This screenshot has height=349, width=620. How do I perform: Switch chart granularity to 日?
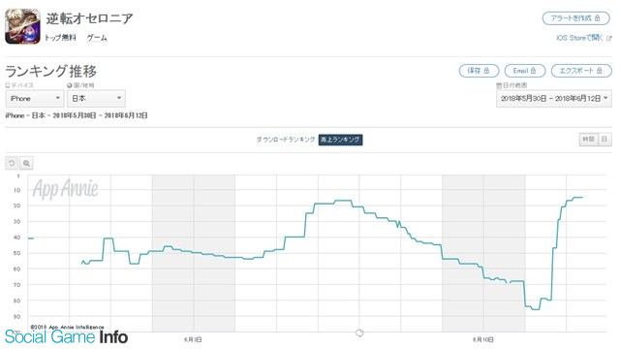pos(604,140)
